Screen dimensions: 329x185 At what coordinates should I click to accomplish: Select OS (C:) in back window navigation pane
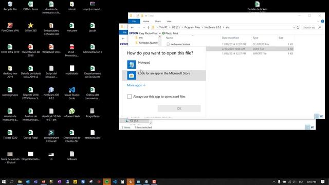tap(134, 121)
